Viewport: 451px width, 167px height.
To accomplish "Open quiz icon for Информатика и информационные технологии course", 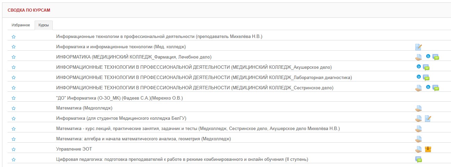I will point(418,47).
